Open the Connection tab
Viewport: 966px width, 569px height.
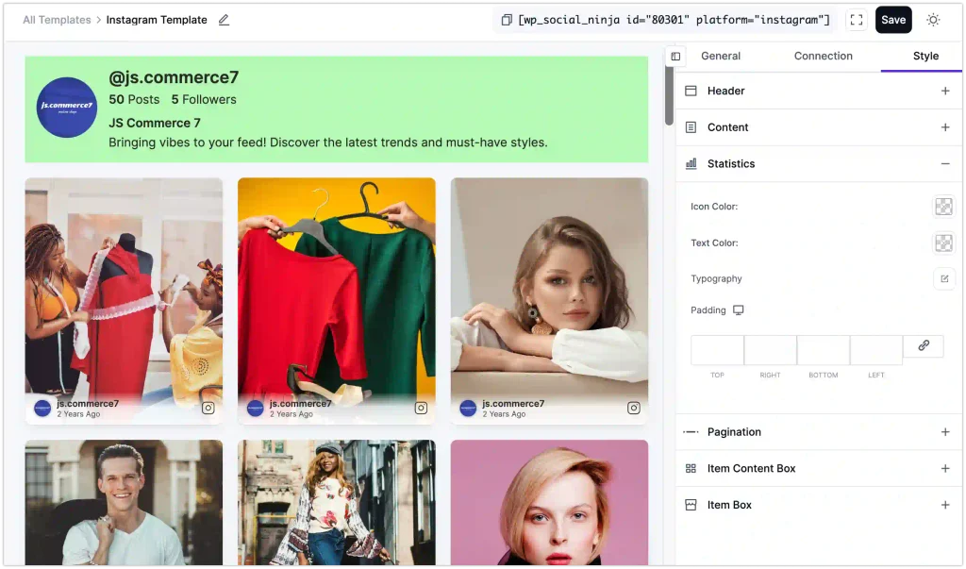tap(823, 56)
